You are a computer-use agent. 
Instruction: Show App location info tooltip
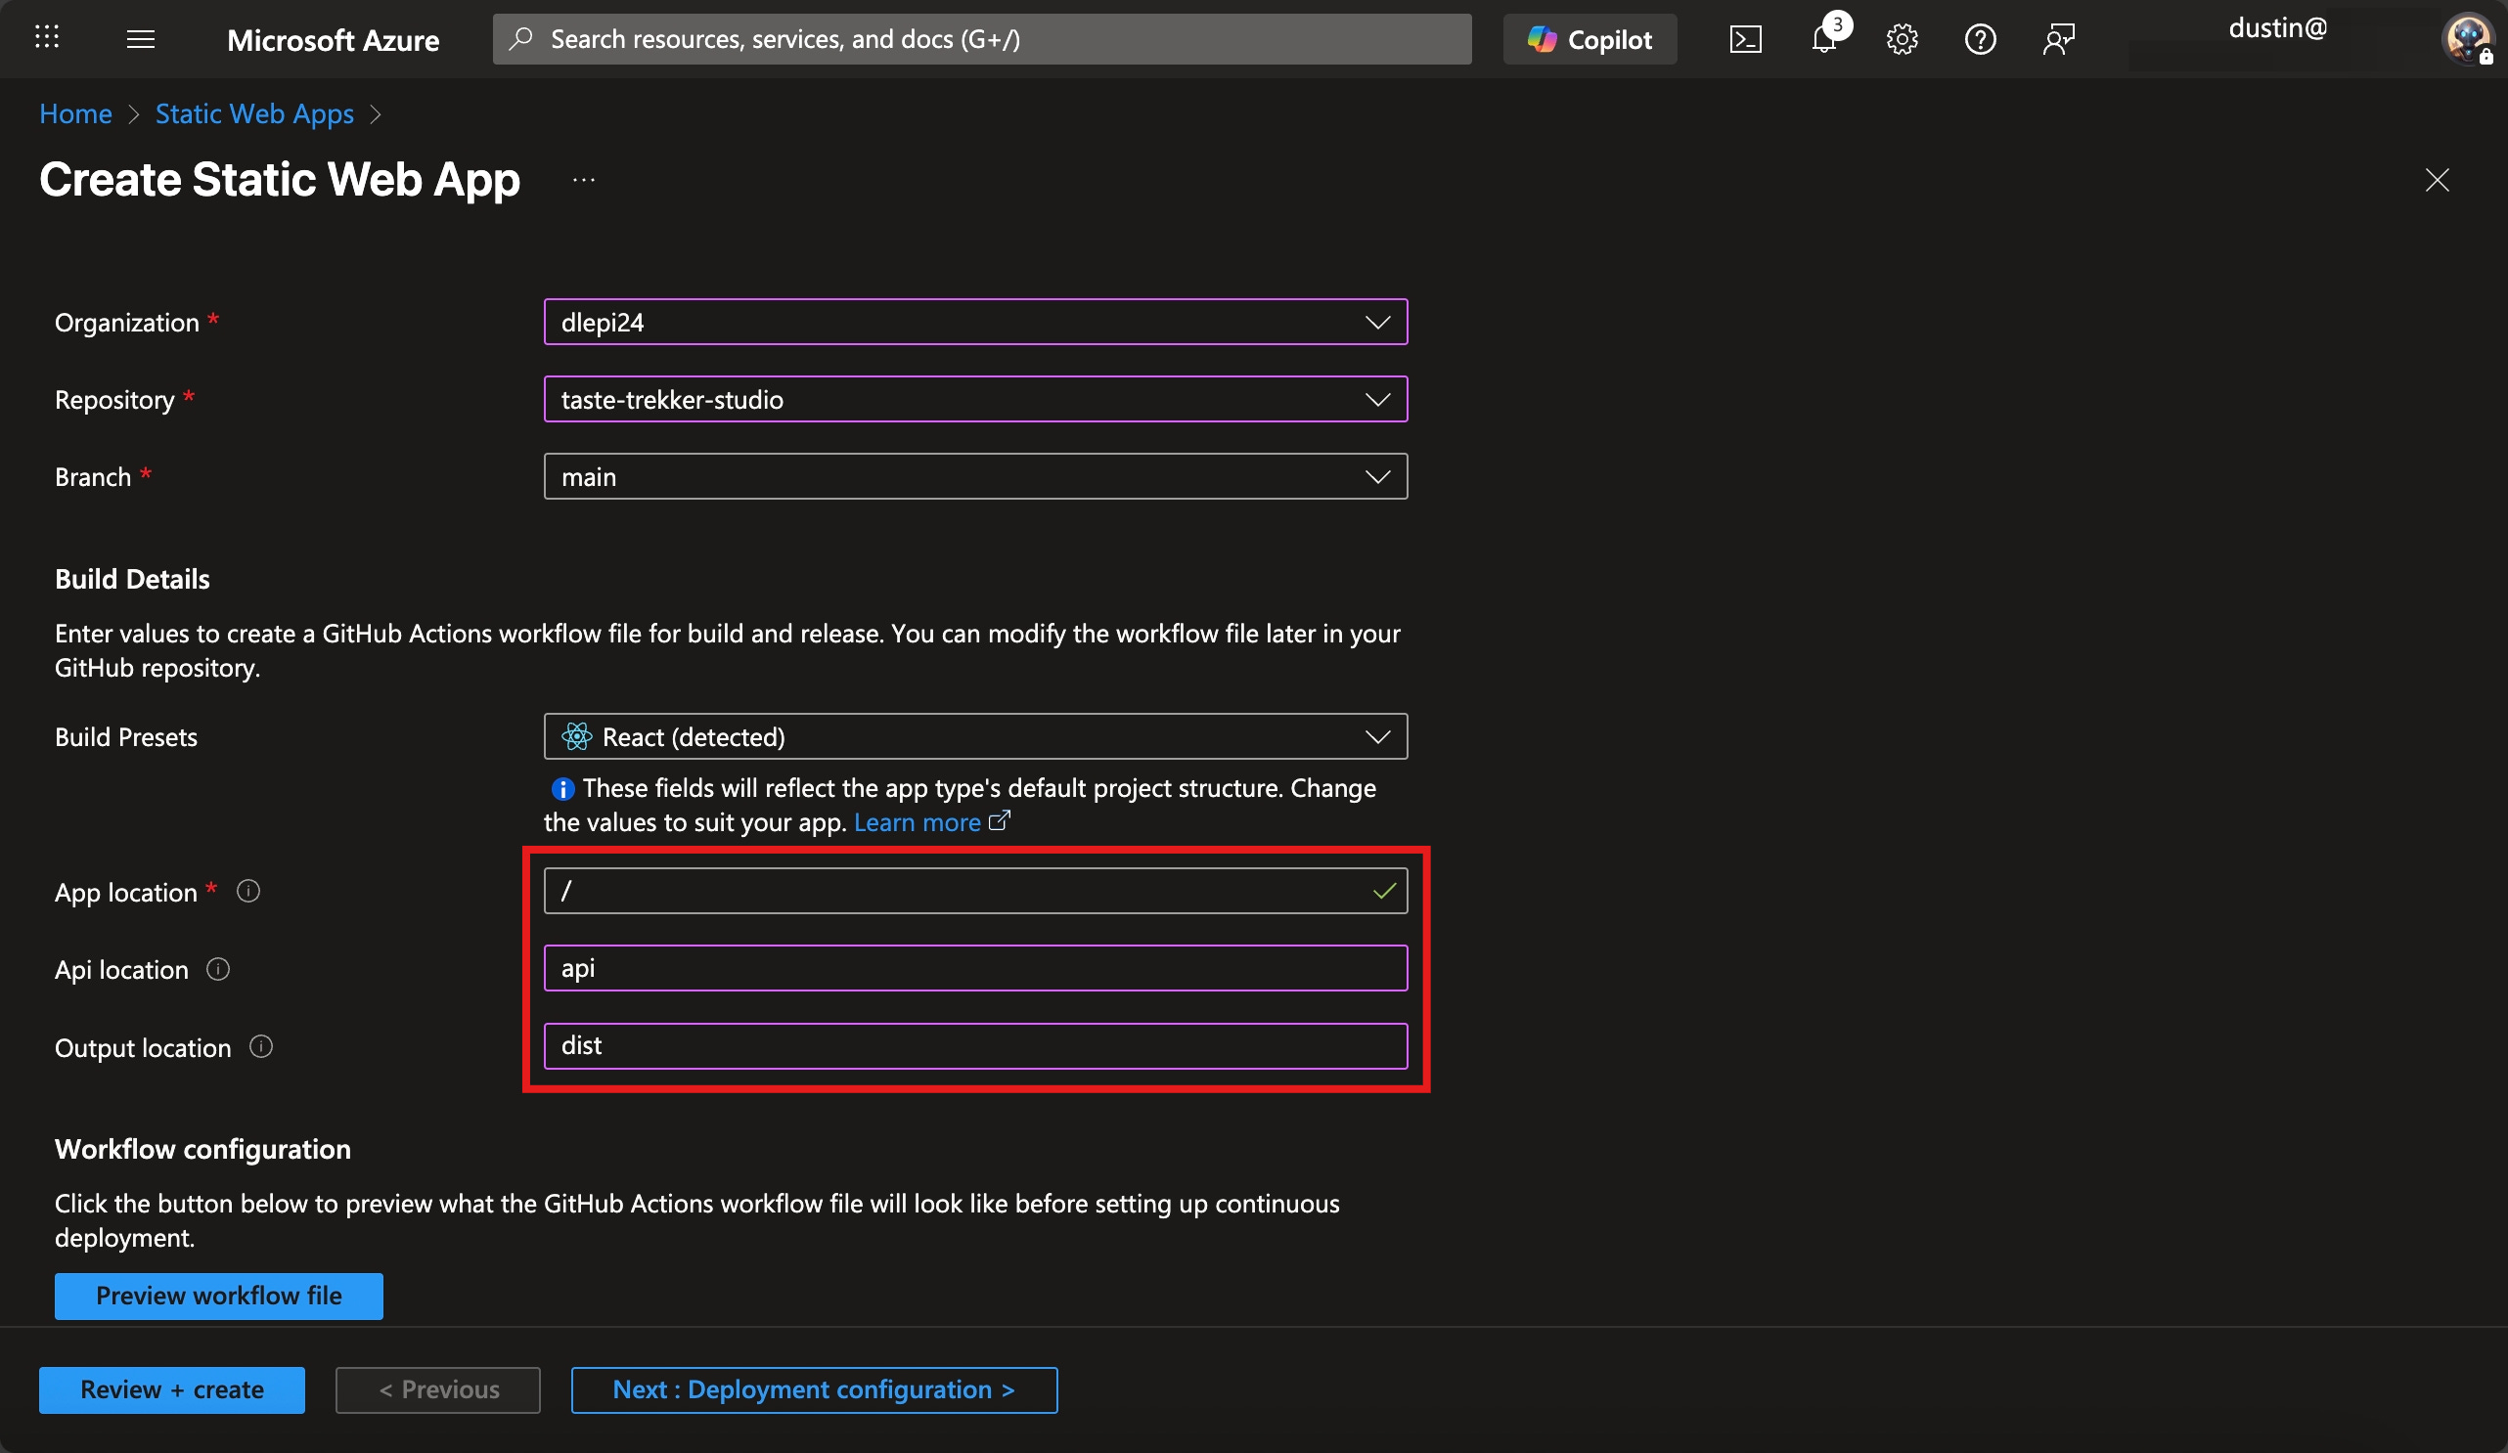(x=247, y=891)
